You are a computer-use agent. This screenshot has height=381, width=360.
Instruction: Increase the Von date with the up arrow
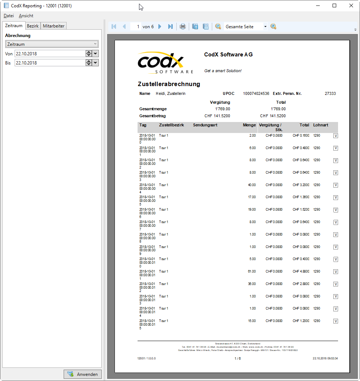click(x=89, y=52)
